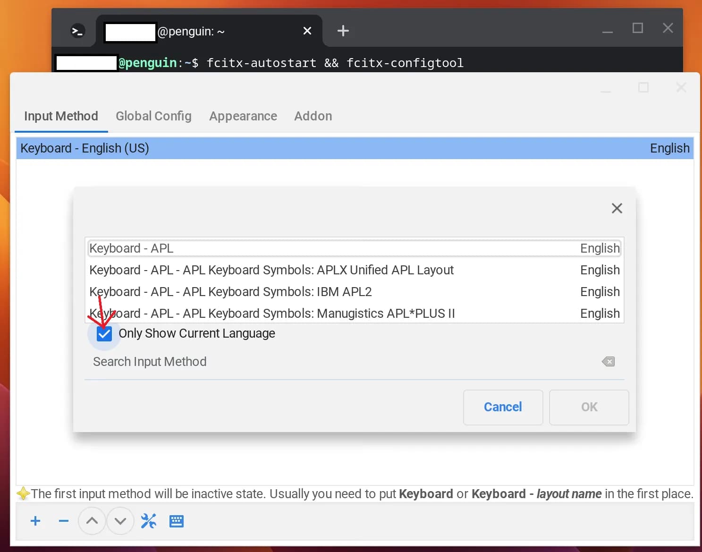
Task: Switch to the Global Config tab
Action: click(153, 116)
